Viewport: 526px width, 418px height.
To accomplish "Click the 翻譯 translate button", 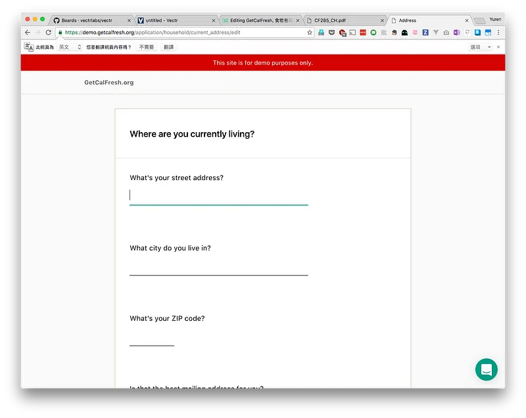I will pos(169,47).
